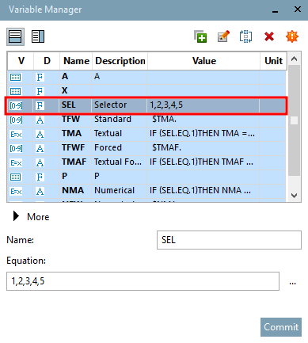
Task: Click the scrollbar up arrow in variable table
Action: pyautogui.click(x=295, y=59)
